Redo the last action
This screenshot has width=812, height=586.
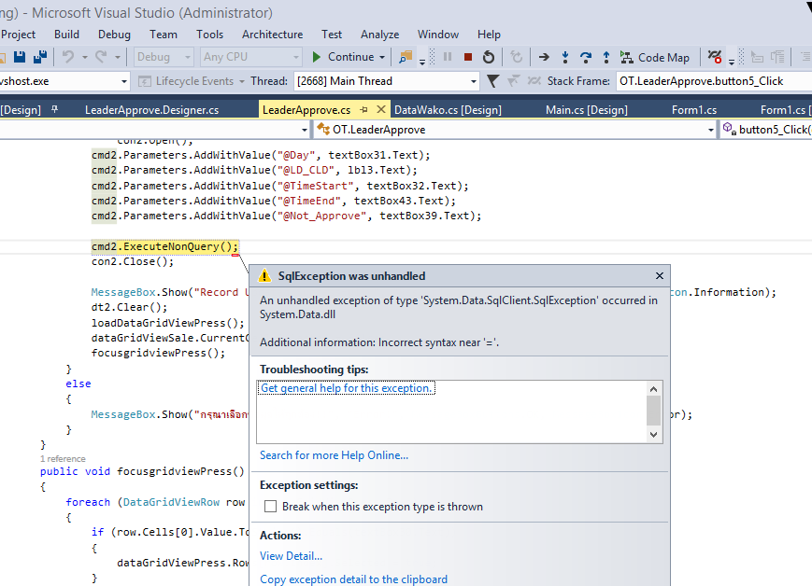101,57
